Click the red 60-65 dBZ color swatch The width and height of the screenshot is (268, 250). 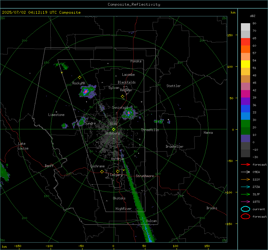pos(245,42)
